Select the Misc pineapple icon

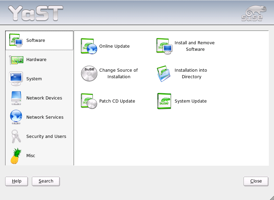click(16, 156)
